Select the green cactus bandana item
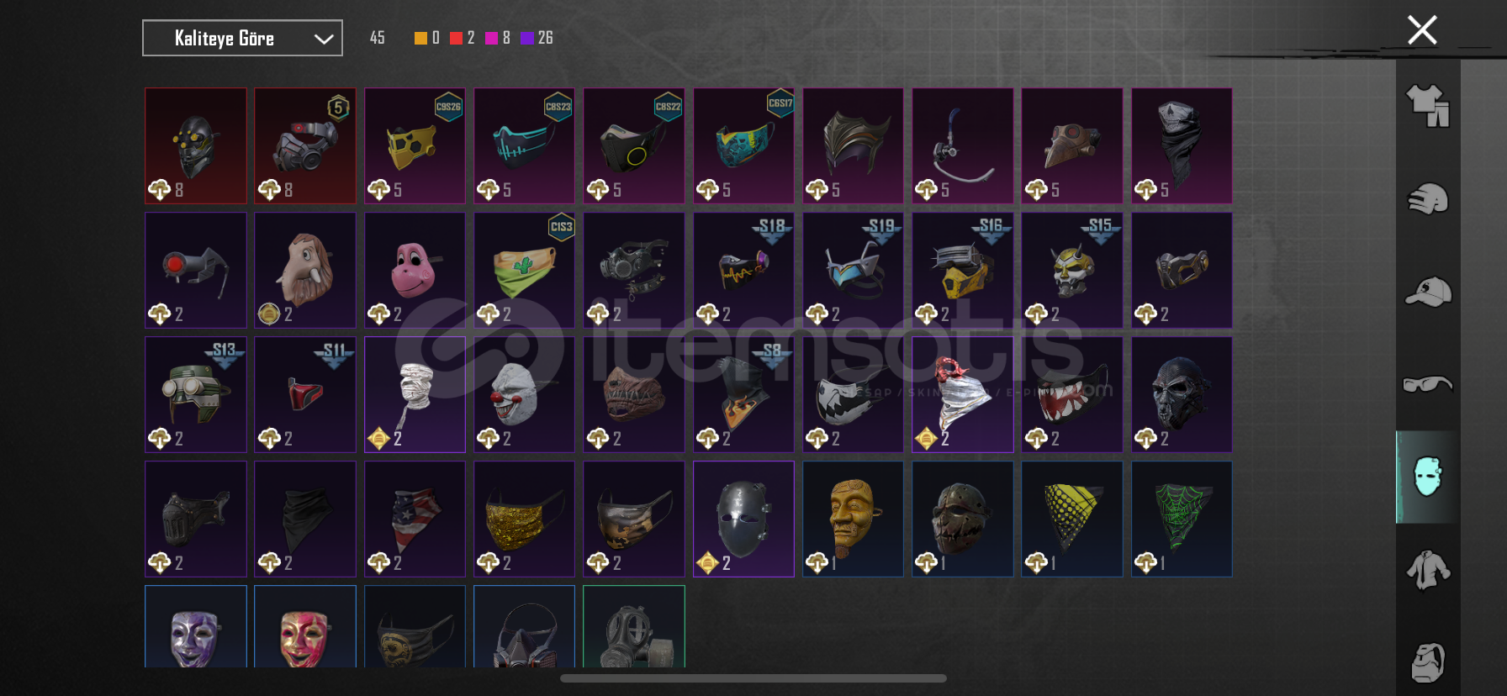 point(524,270)
